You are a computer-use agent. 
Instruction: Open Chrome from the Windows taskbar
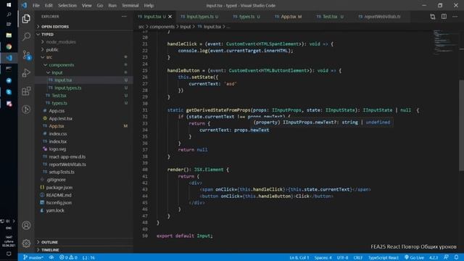pyautogui.click(x=9, y=46)
